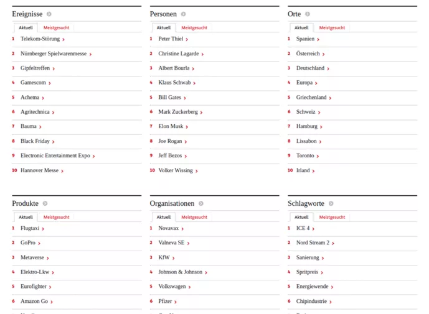The image size is (429, 314).
Task: Switch Personen list to Meistgesucht tab
Action: pyautogui.click(x=194, y=28)
